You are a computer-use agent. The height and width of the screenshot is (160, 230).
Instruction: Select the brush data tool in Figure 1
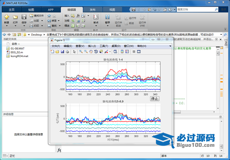(x=106, y=52)
